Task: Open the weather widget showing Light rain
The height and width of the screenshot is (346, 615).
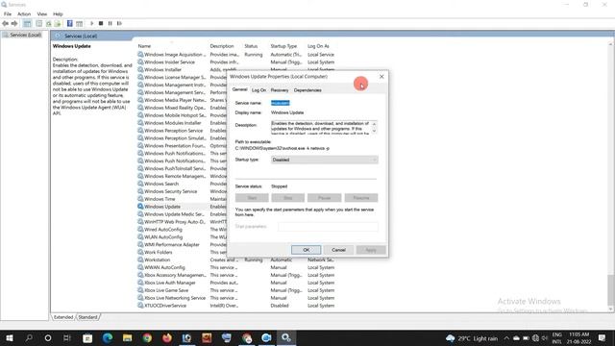Action: (x=472, y=337)
